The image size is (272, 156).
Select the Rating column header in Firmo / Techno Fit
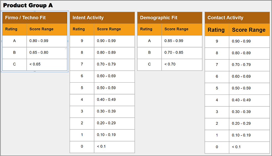coord(14,29)
